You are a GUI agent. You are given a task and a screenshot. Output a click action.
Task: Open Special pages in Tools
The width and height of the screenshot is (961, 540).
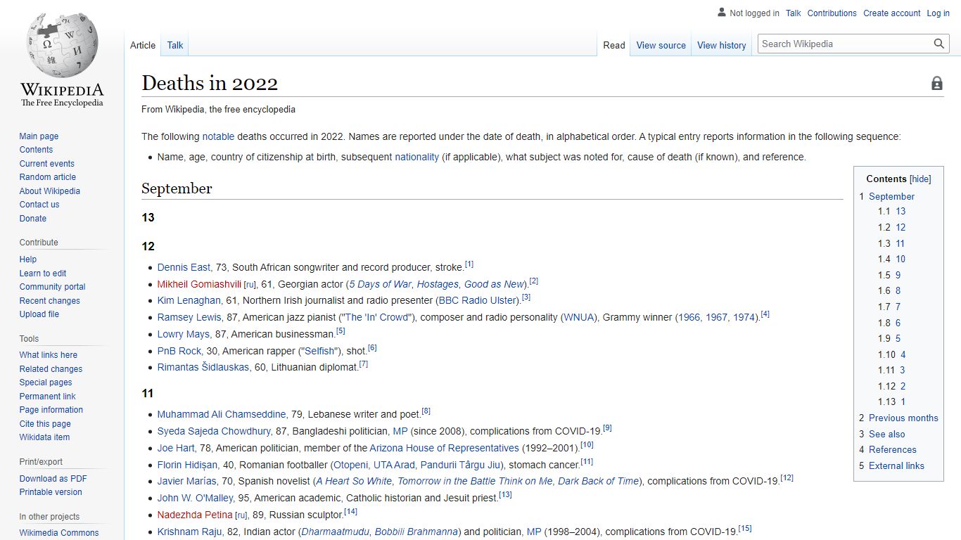(46, 382)
